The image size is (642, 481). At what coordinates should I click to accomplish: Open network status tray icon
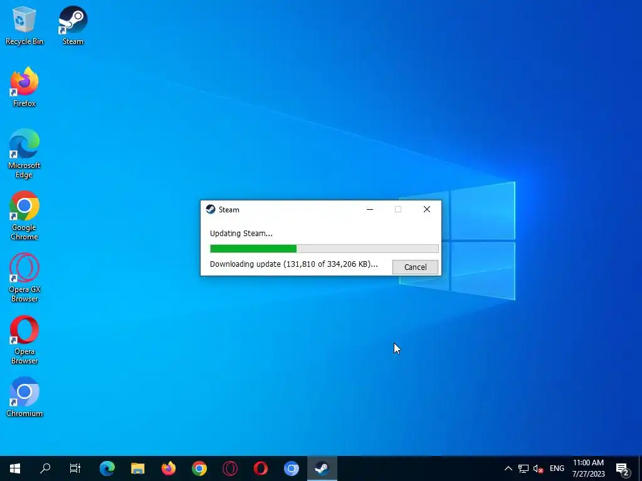pyautogui.click(x=524, y=468)
